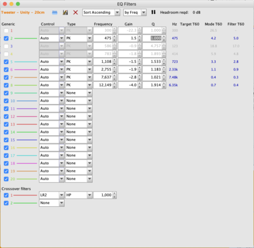Image resolution: width=254 pixels, height=248 pixels.
Task: Toggle filter 8 checkbox
Action: (x=6, y=86)
